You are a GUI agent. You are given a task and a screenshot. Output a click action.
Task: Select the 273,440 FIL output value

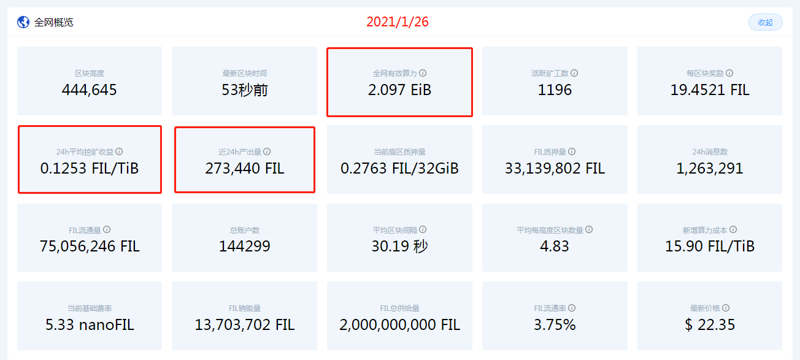(245, 169)
